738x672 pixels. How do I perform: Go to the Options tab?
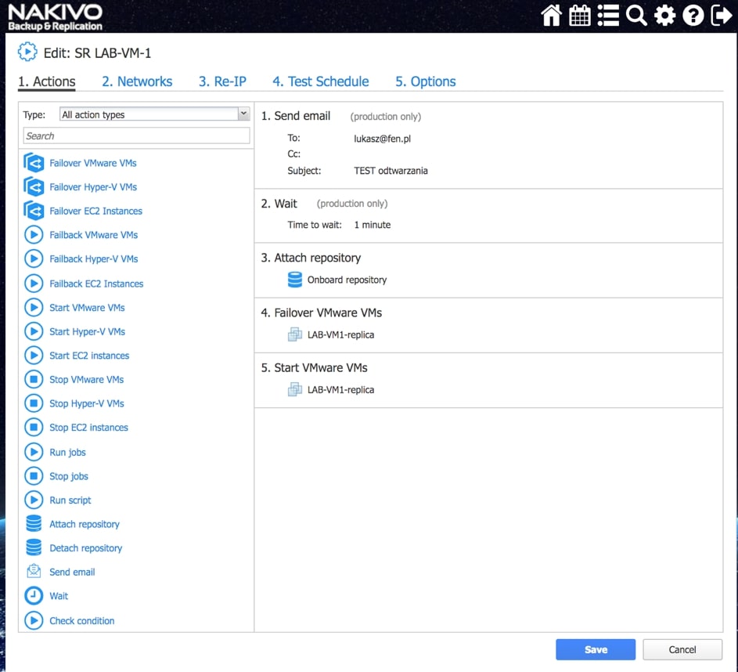[x=425, y=81]
